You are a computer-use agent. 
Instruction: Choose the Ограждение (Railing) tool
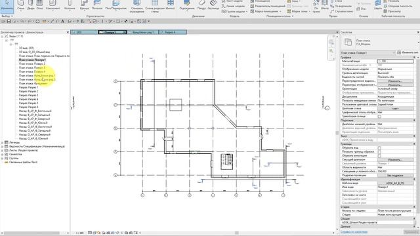187,5
